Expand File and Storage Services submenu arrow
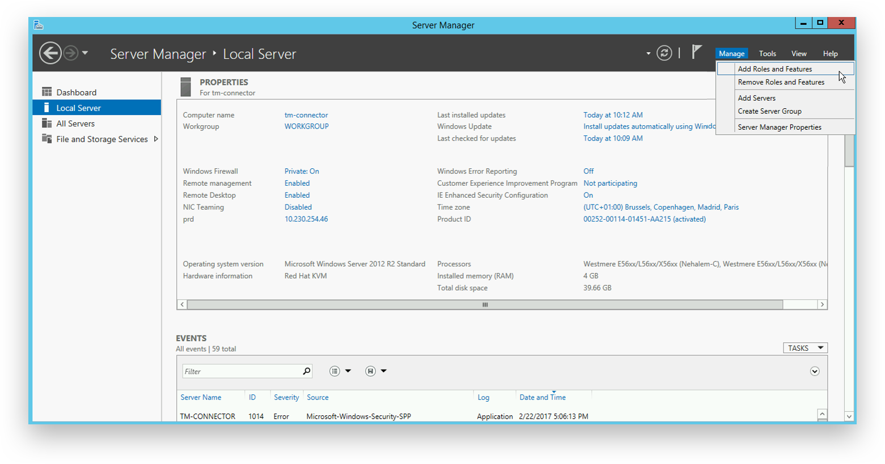The height and width of the screenshot is (464, 885). [x=156, y=139]
